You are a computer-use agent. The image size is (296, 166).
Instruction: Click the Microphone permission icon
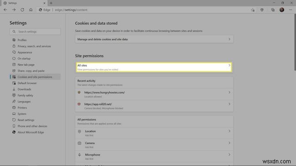[80, 155]
